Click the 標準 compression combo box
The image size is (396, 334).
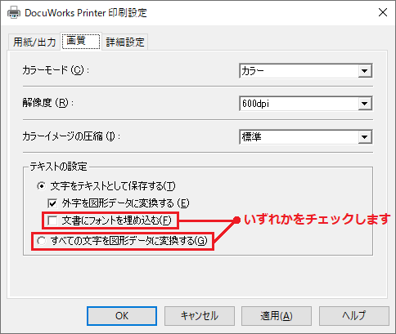306,137
